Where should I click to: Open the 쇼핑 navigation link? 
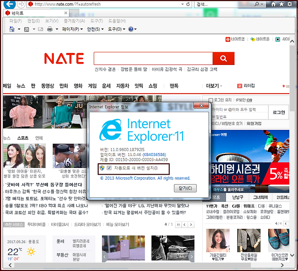153,86
